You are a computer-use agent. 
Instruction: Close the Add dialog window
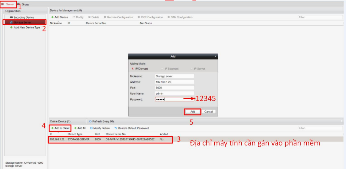tap(216, 56)
